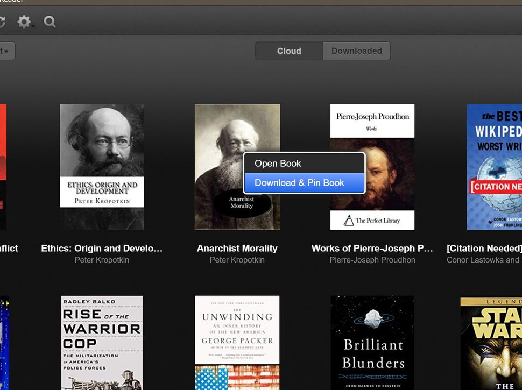Click The Unwinding by George Packer cover
The width and height of the screenshot is (522, 390).
click(237, 343)
